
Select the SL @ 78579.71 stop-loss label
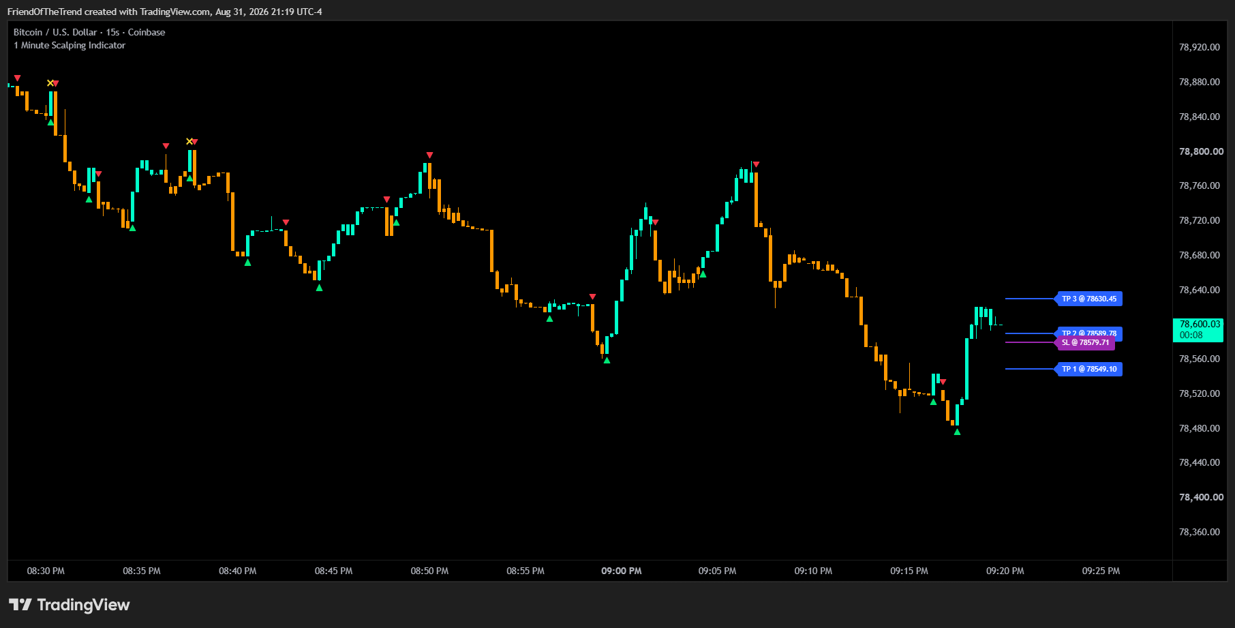pos(1085,343)
